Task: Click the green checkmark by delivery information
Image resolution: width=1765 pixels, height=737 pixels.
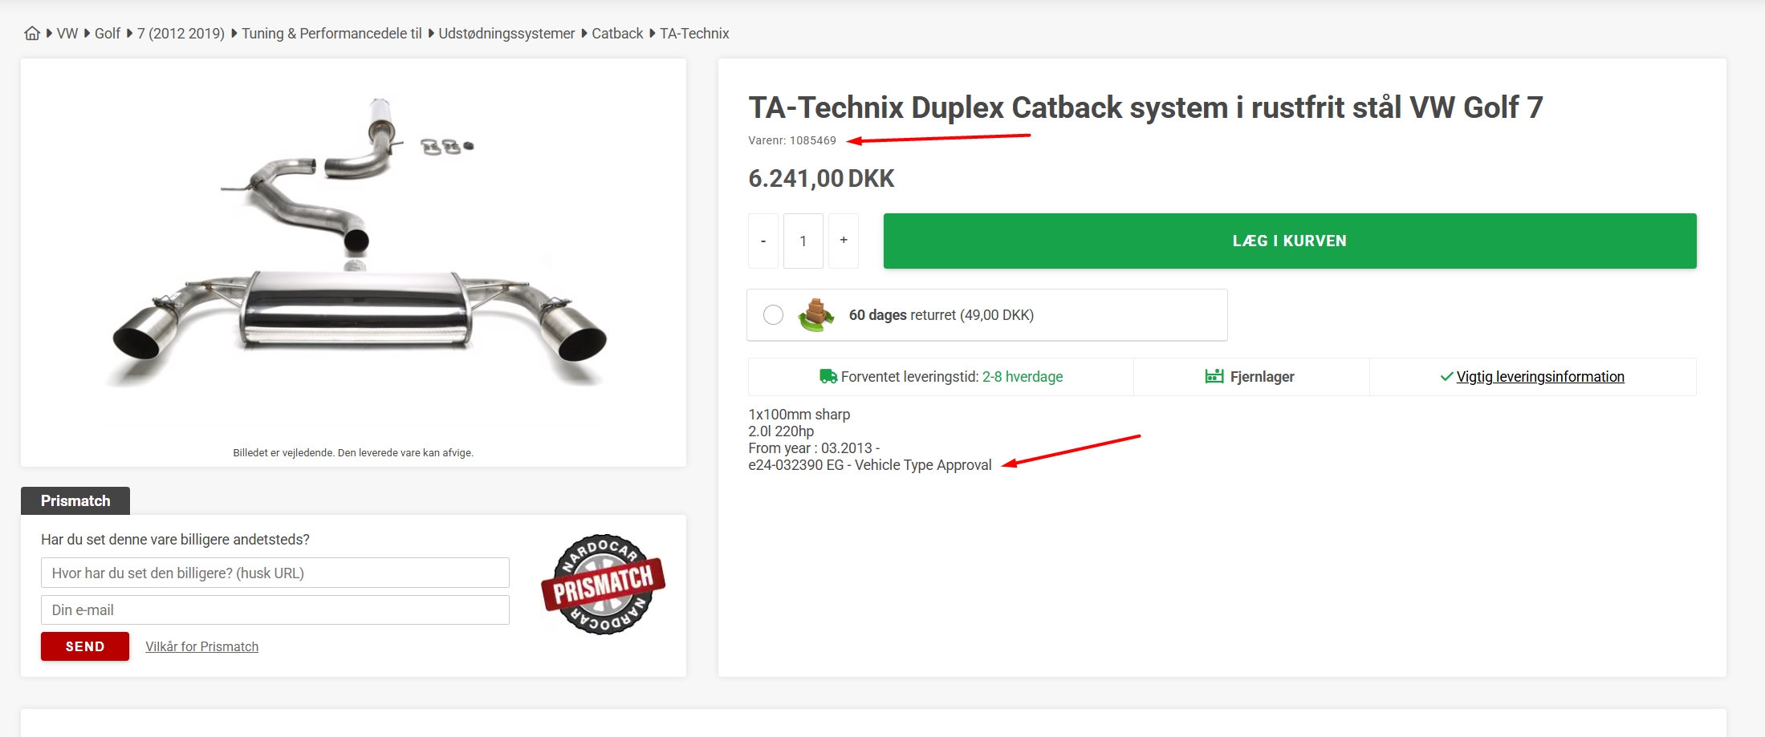Action: (1446, 377)
